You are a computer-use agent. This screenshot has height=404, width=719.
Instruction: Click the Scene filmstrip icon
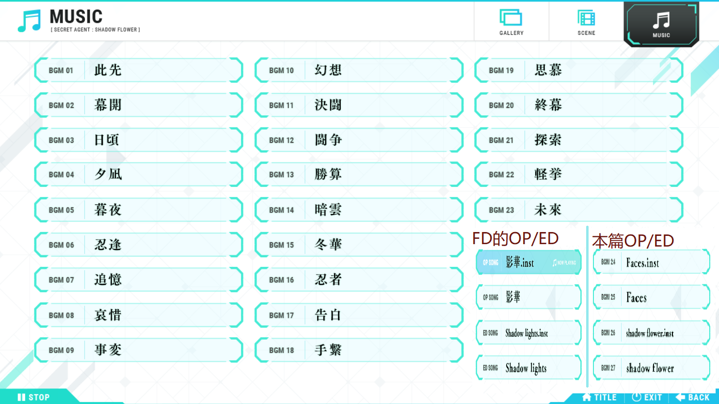(x=586, y=18)
